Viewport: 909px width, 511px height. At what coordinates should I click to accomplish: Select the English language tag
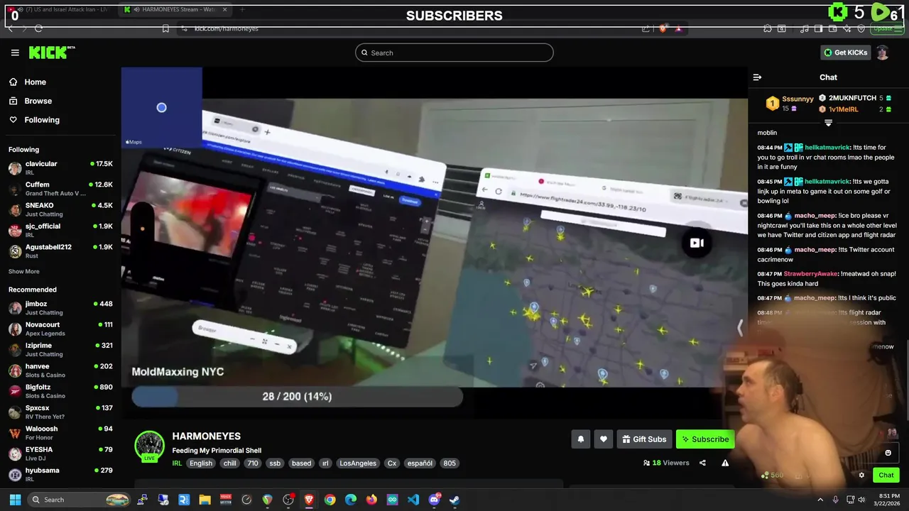pyautogui.click(x=201, y=463)
